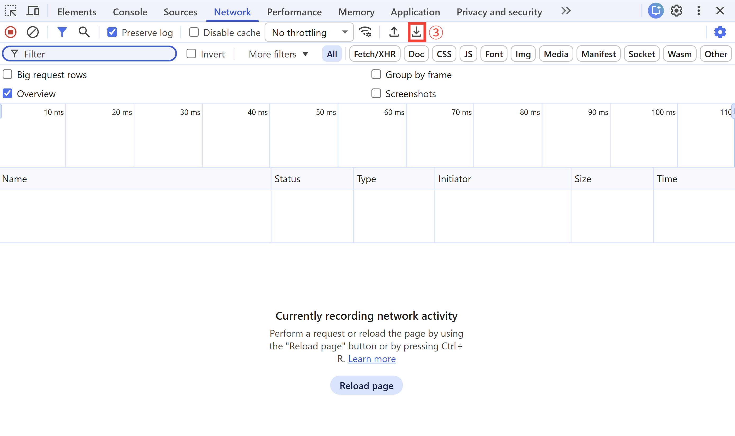
Task: Filter by Socket requests
Action: tap(642, 54)
